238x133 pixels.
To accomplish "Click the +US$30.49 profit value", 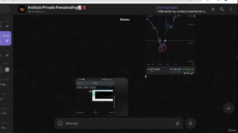I will coord(188,69).
